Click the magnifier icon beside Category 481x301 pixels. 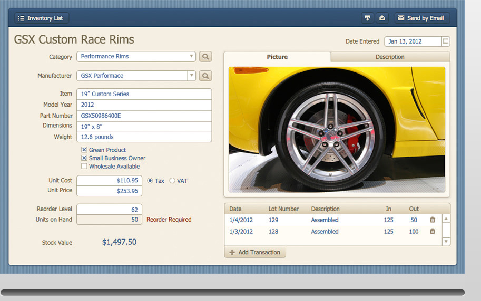205,57
